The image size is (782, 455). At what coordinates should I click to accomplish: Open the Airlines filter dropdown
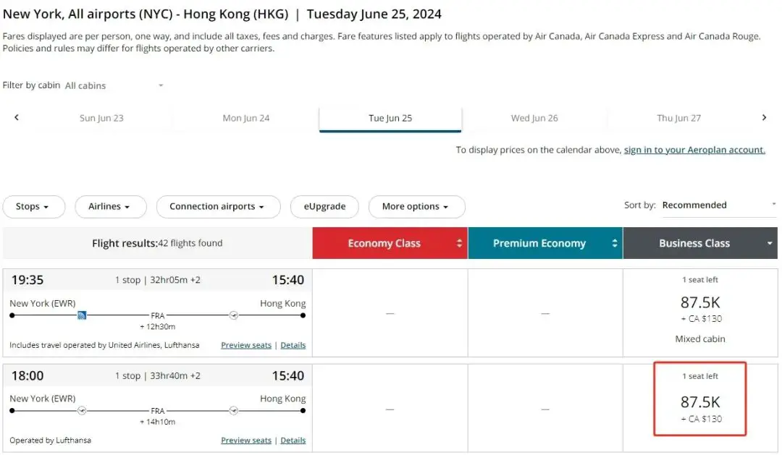click(x=110, y=207)
